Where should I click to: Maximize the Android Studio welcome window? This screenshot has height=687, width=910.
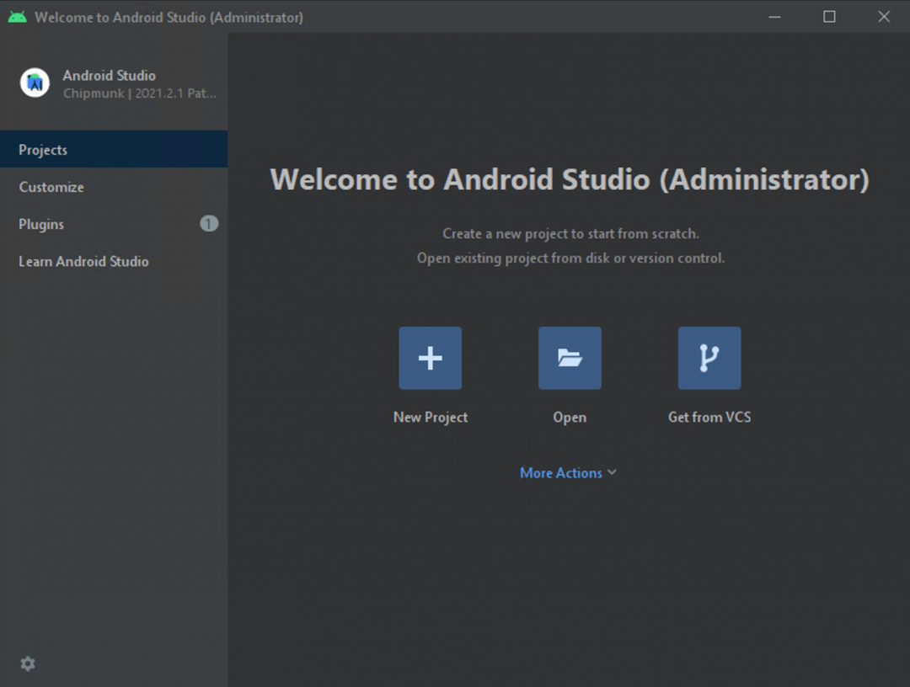click(829, 17)
